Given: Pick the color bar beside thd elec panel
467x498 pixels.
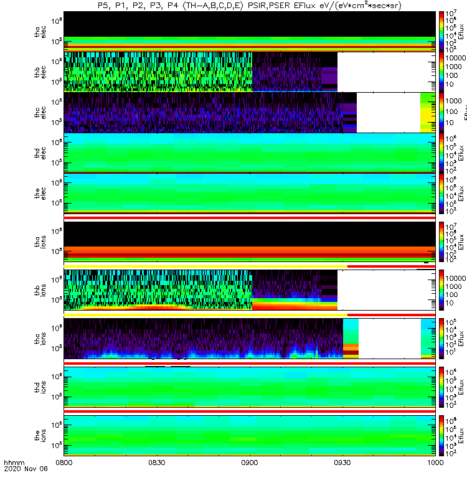Looking at the screenshot, I should (441, 153).
